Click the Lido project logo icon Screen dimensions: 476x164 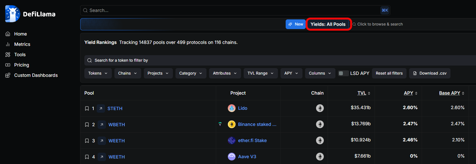pyautogui.click(x=232, y=108)
